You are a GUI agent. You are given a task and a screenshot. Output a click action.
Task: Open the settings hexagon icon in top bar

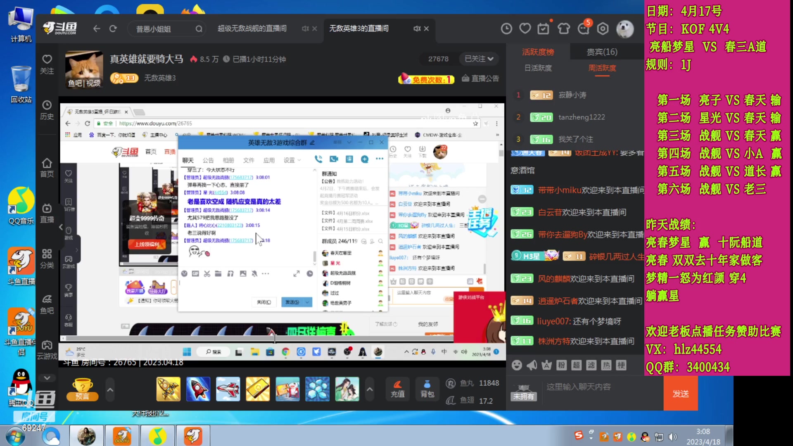point(603,28)
